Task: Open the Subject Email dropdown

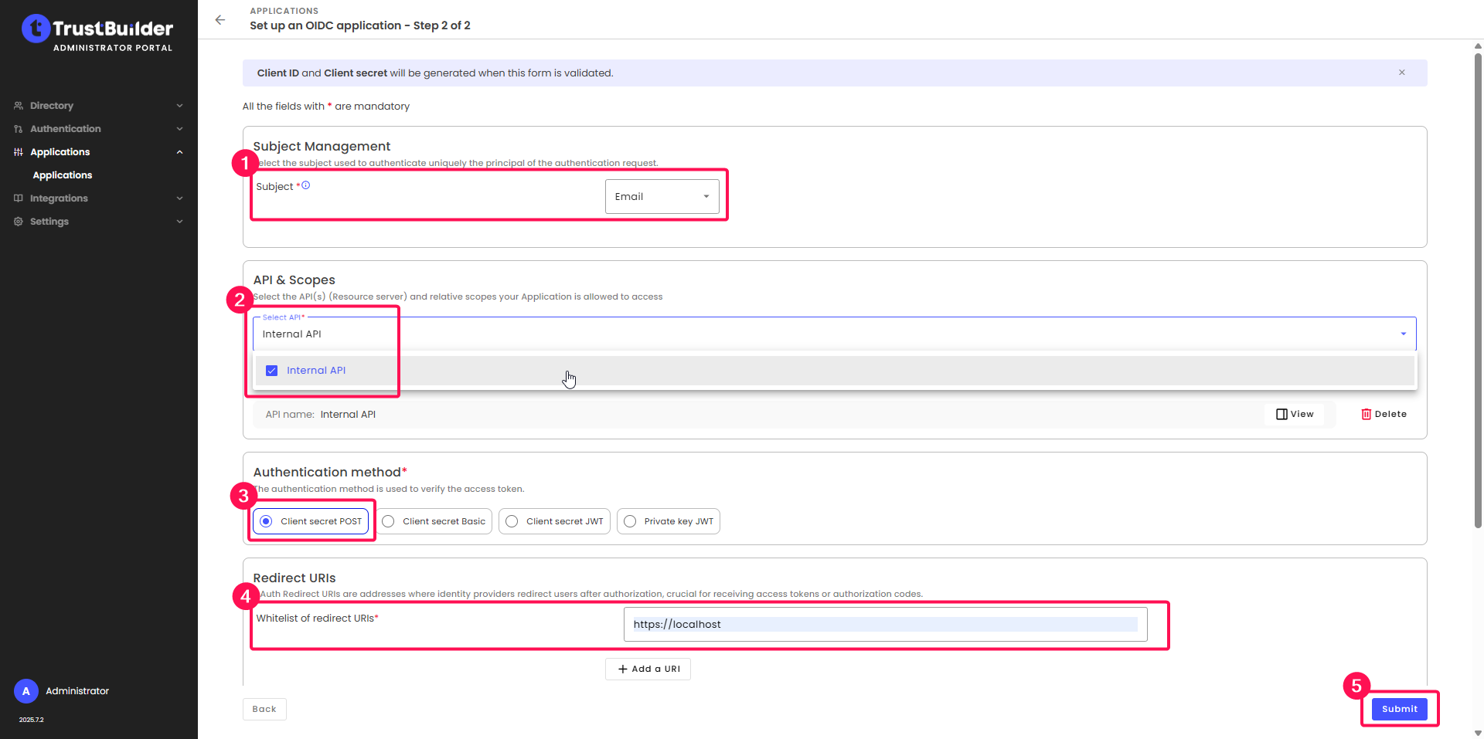Action: coord(662,196)
